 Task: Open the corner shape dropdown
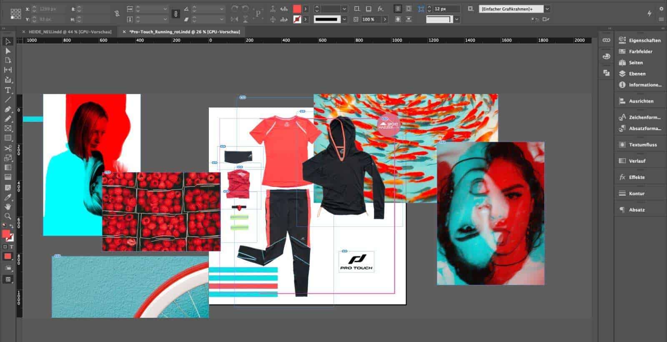tap(457, 19)
